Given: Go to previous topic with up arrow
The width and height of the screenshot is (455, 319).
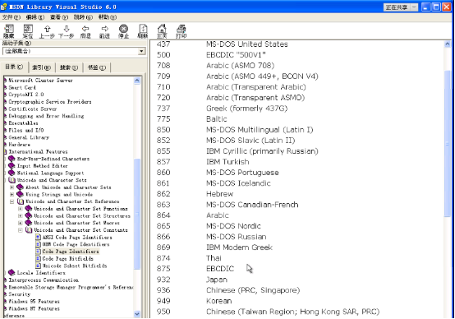Looking at the screenshot, I should point(47,31).
